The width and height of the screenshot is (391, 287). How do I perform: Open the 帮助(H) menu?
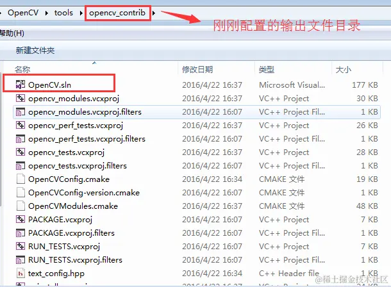click(12, 33)
